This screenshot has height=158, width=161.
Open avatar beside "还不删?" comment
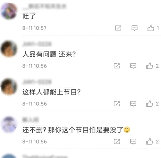tap(9, 125)
